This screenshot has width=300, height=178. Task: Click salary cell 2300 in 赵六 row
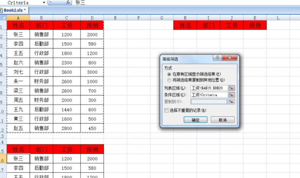click(67, 63)
